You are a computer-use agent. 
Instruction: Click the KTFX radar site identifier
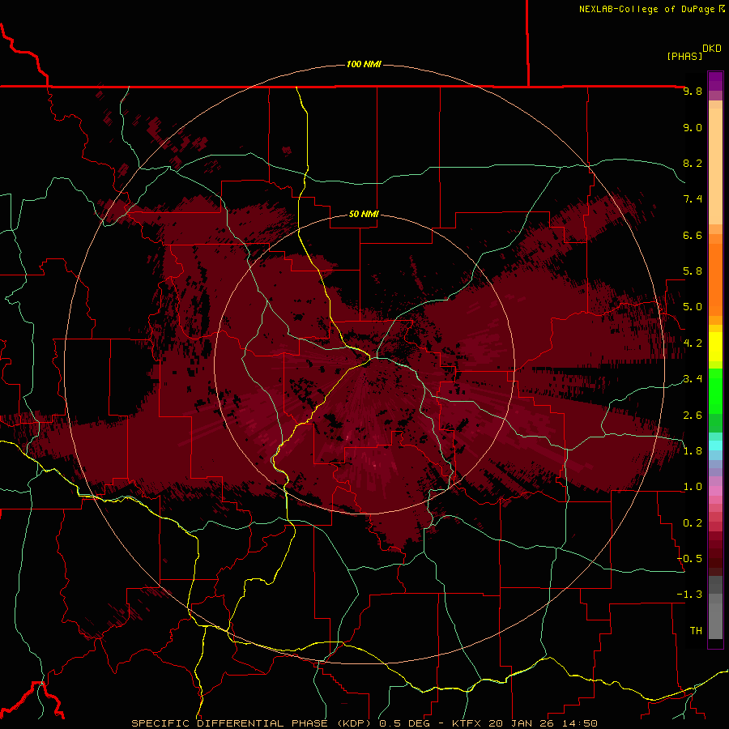(x=466, y=723)
